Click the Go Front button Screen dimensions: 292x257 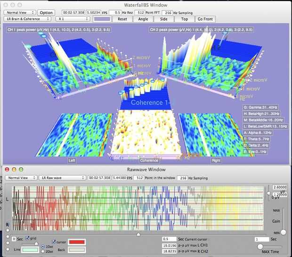[205, 19]
